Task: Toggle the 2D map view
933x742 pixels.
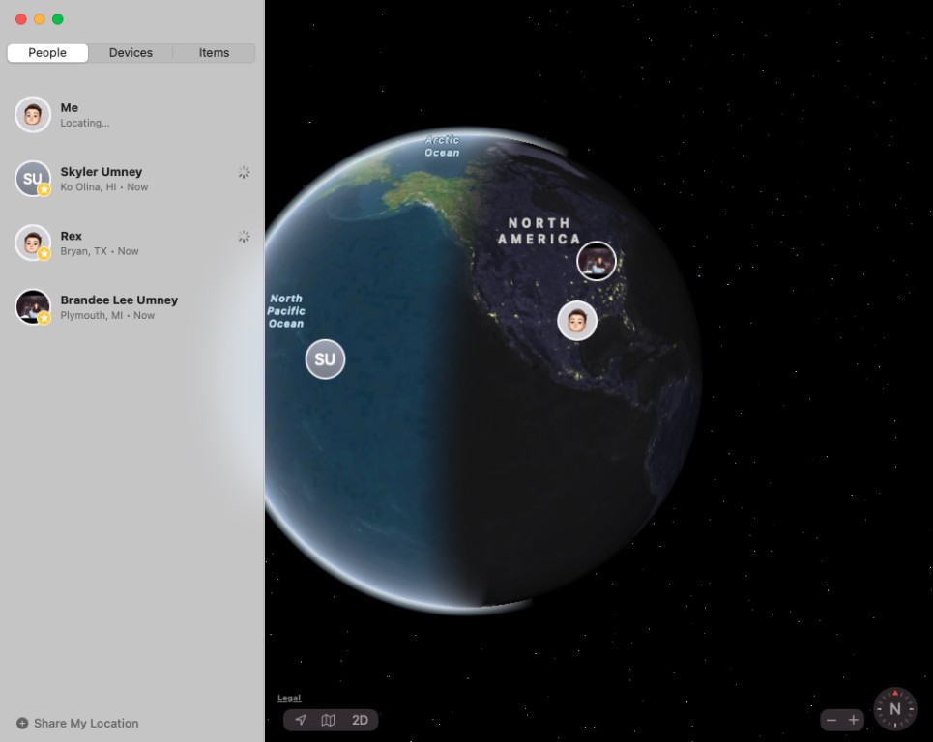Action: point(360,720)
